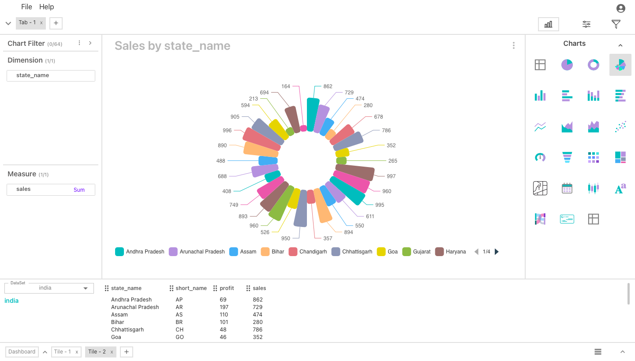Select the crosstab icon beside the pie chart
This screenshot has height=361, width=635.
pyautogui.click(x=540, y=65)
